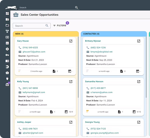Viewport: 150px width, 138px height.
Task: Open the dashboard grid icon in sidebar
Action: [x=7, y=13]
